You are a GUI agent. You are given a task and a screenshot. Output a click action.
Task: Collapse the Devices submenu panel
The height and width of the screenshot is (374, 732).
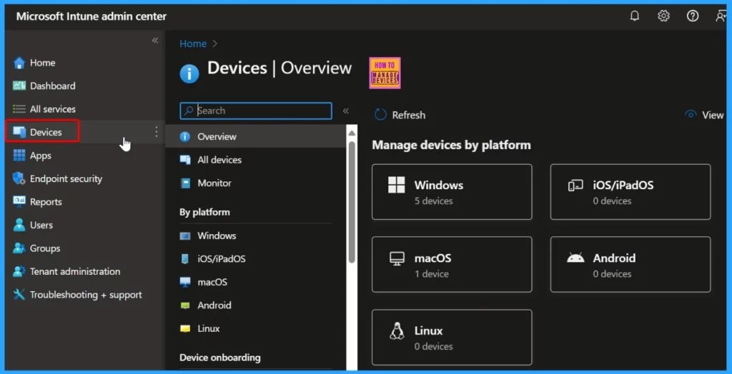click(x=346, y=111)
